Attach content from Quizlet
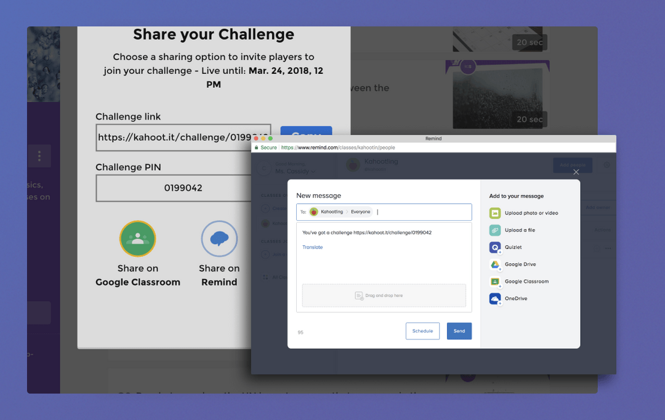 coord(496,247)
